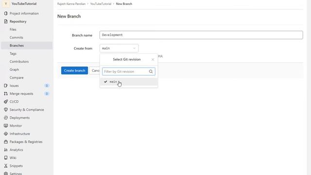The image size is (311, 175).
Task: Open YouTubeTutorial project title in sidebar
Action: pyautogui.click(x=24, y=4)
